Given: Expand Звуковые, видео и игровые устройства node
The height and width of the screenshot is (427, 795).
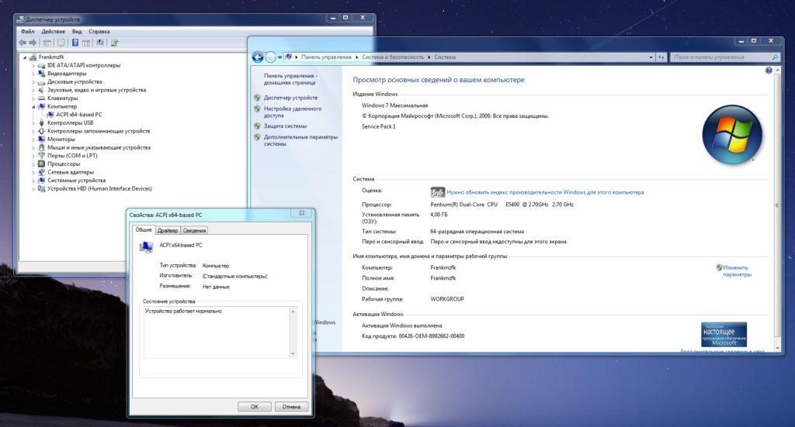Looking at the screenshot, I should pos(34,90).
